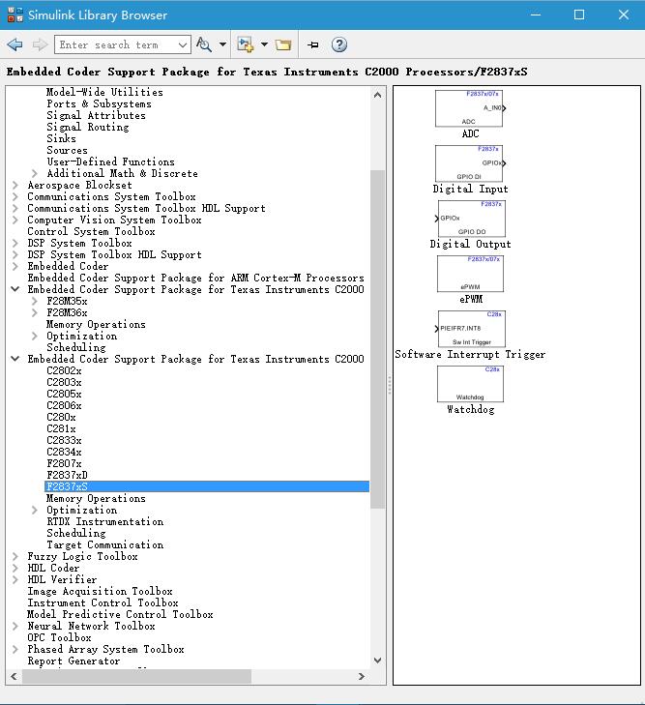Viewport: 645px width, 705px height.
Task: Expand Additional Math & Discrete
Action: (35, 173)
